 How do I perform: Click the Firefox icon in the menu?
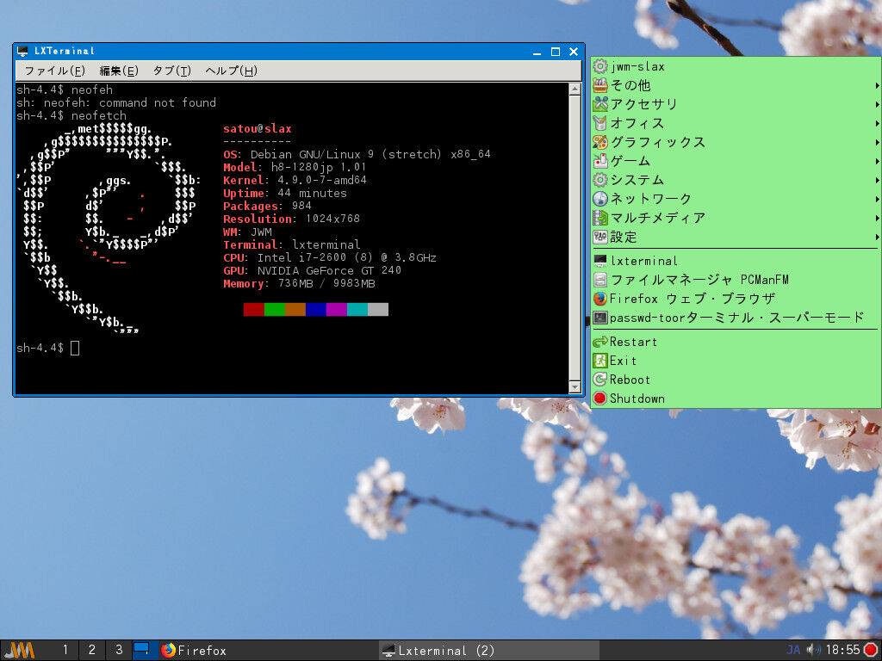(600, 299)
